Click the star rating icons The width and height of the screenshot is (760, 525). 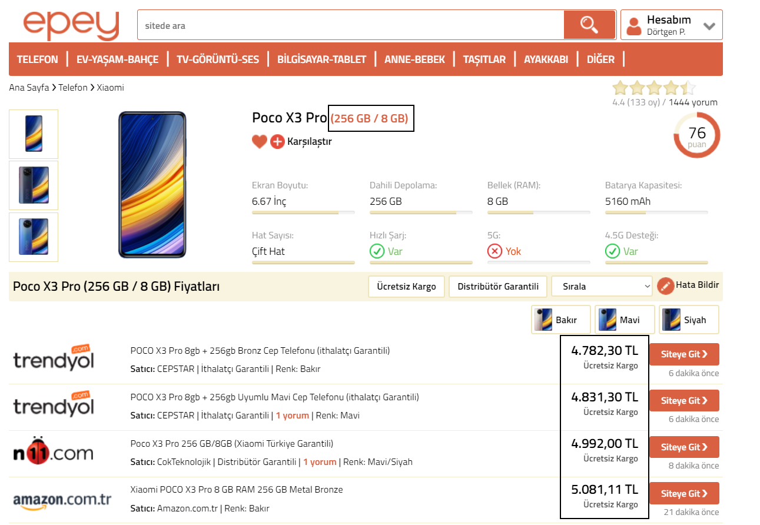(x=654, y=88)
